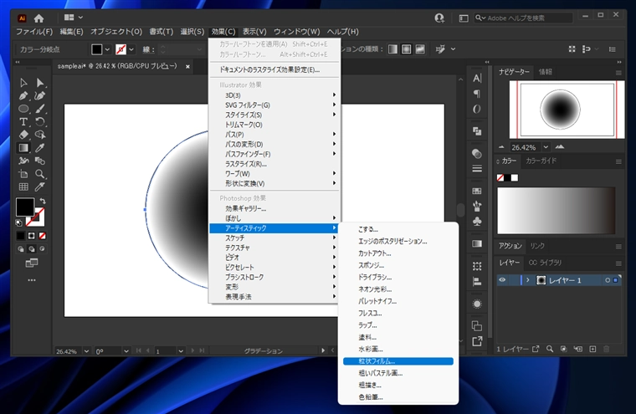Switch to the CC ライブラリ tab
636x414 pixels.
pyautogui.click(x=545, y=263)
